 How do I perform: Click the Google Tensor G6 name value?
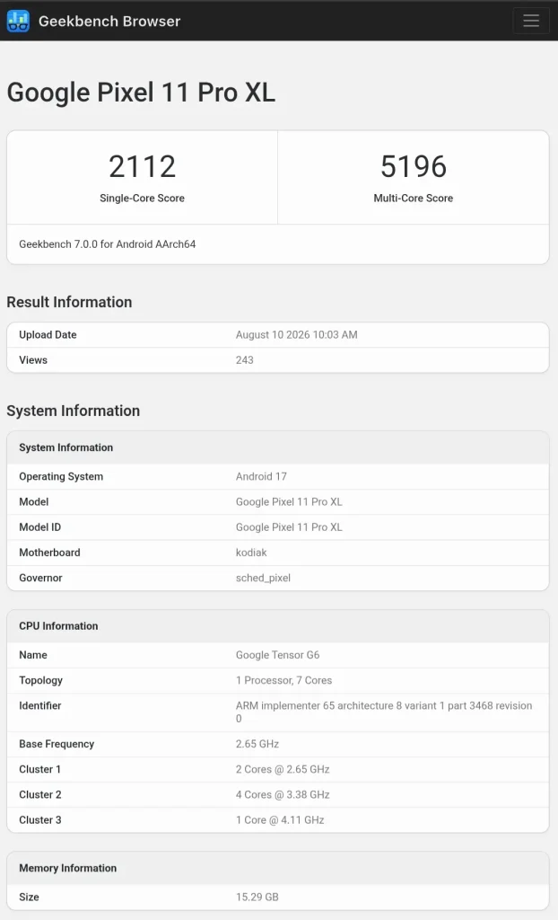click(x=277, y=655)
